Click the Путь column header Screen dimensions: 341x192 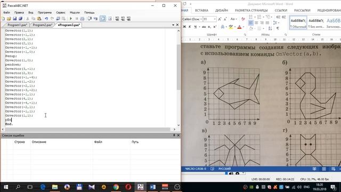[135, 142]
